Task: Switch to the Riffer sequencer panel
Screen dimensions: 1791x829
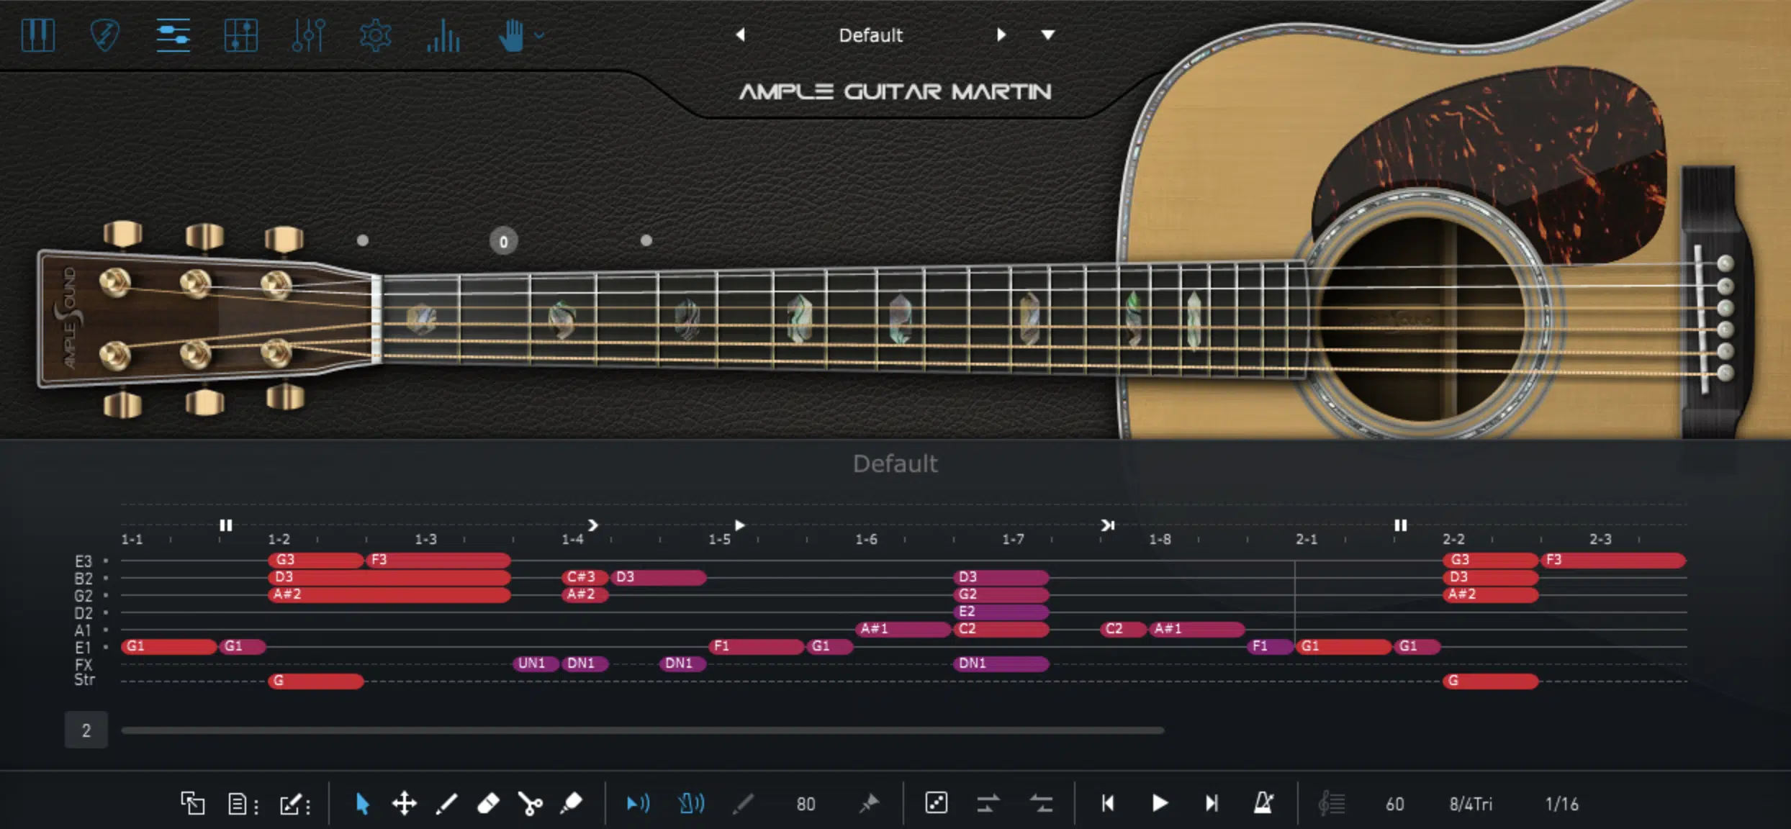Action: click(173, 35)
